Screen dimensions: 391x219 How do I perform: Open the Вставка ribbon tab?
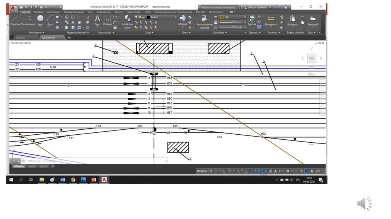(x=38, y=12)
